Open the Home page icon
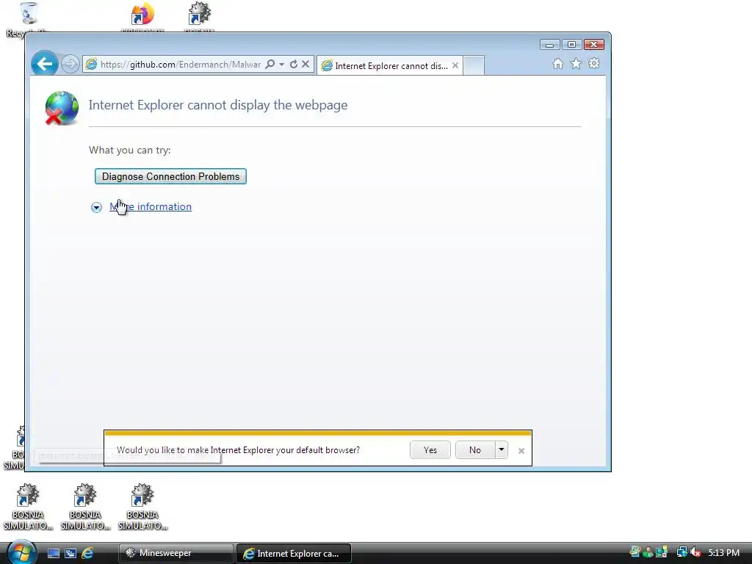 point(558,64)
